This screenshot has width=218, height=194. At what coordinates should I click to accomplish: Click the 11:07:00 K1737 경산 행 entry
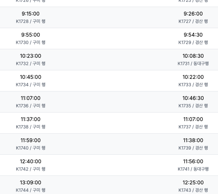(x=193, y=123)
